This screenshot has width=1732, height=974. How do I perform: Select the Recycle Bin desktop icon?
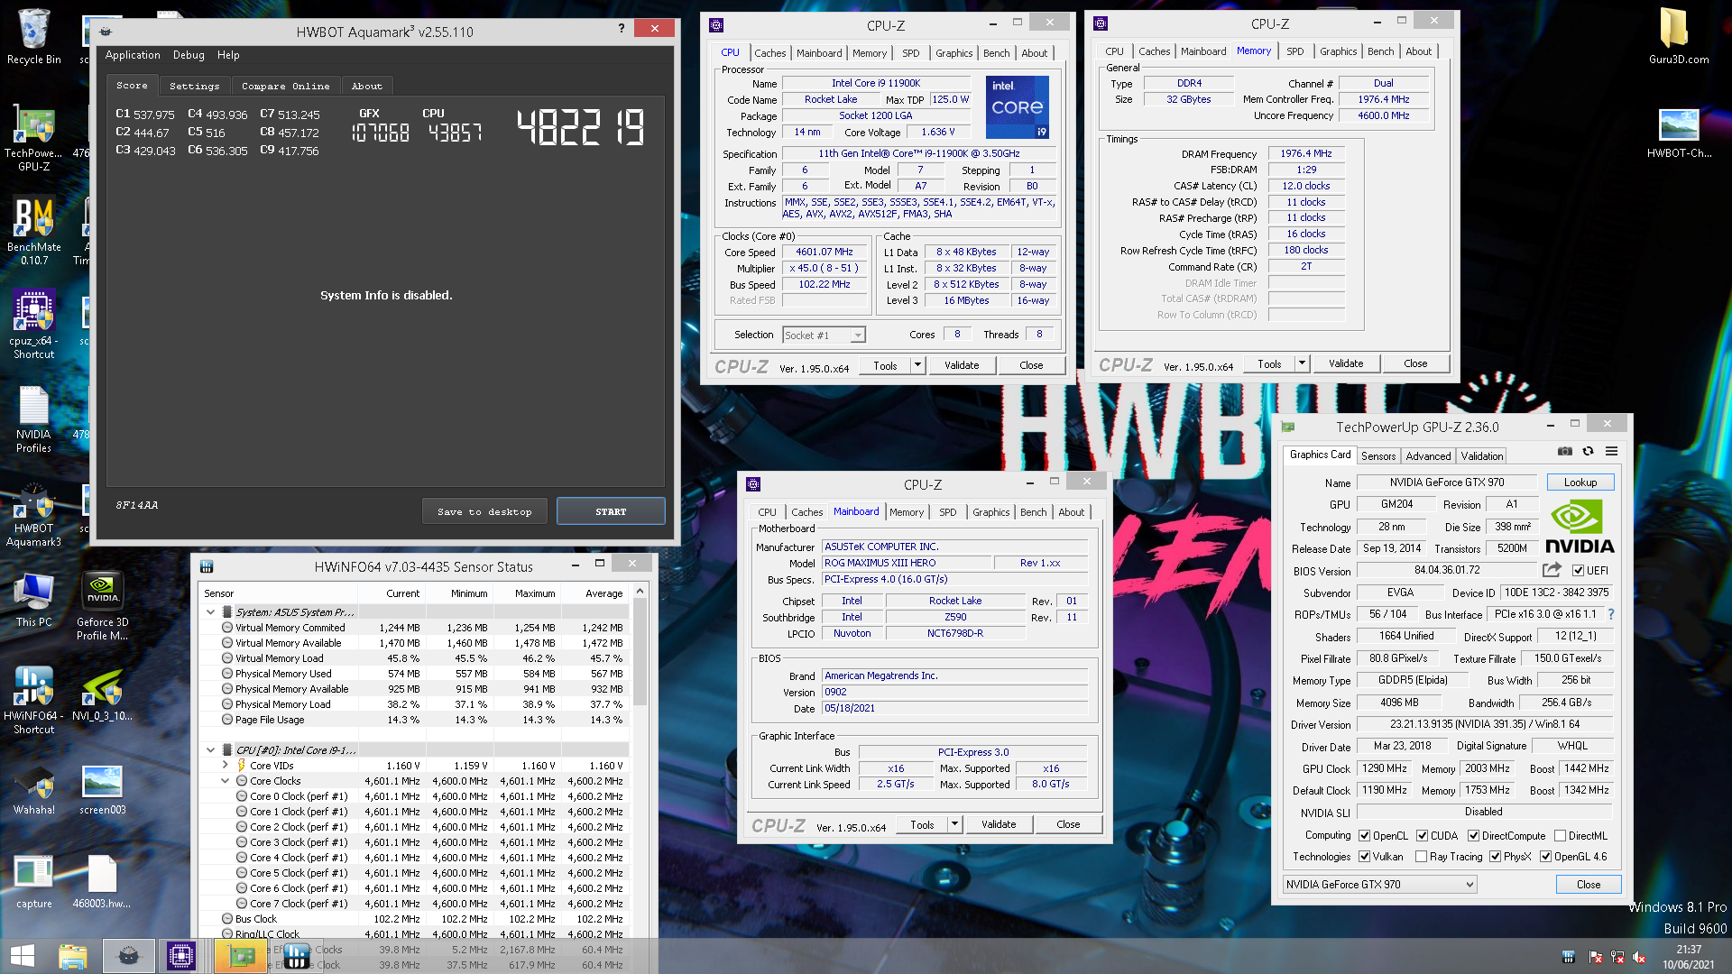pyautogui.click(x=34, y=37)
